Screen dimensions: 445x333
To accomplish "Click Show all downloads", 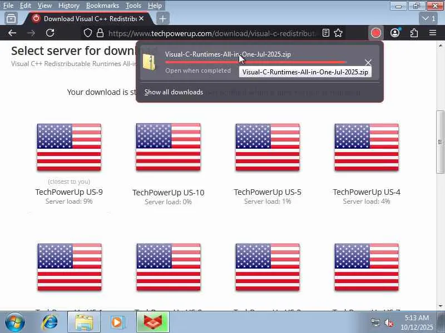I will coord(174,92).
